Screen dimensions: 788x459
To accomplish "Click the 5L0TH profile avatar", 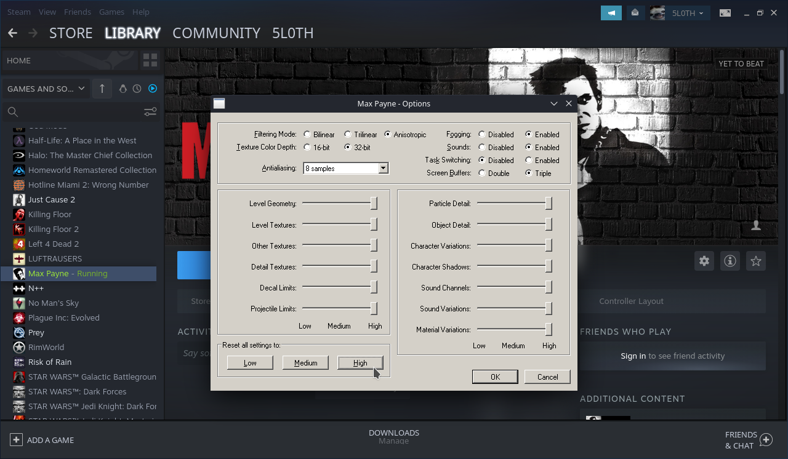I will pos(657,13).
